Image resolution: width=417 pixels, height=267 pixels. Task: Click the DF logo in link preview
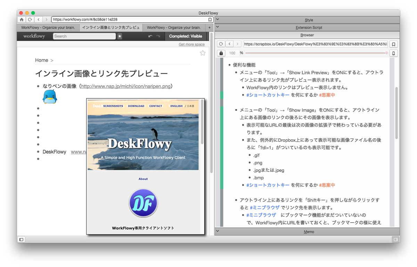click(143, 203)
